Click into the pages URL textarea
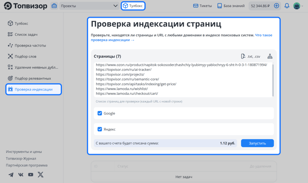Image resolution: width=308 pixels, height=183 pixels. coord(183,80)
